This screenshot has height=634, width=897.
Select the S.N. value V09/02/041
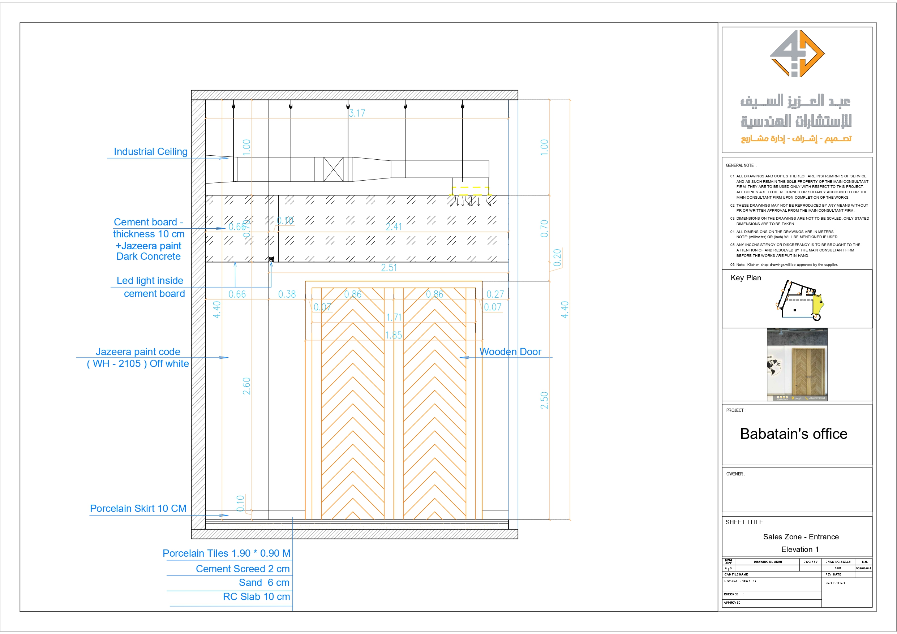coord(864,568)
